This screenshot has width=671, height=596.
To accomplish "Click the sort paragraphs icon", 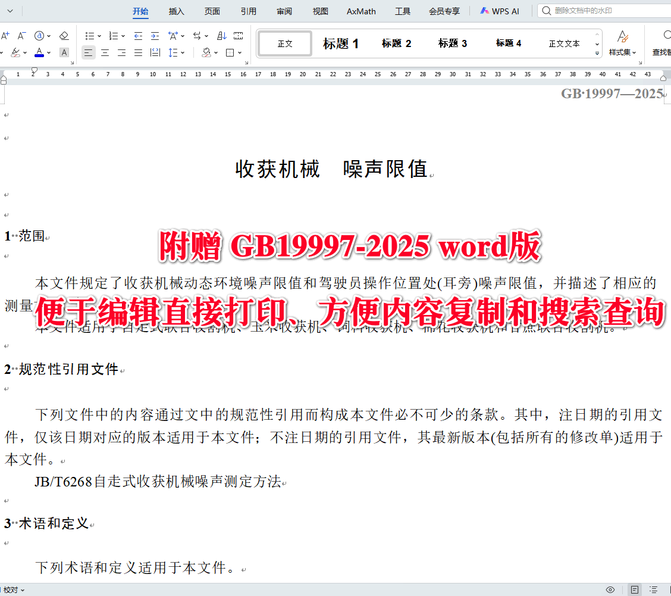I will click(222, 36).
